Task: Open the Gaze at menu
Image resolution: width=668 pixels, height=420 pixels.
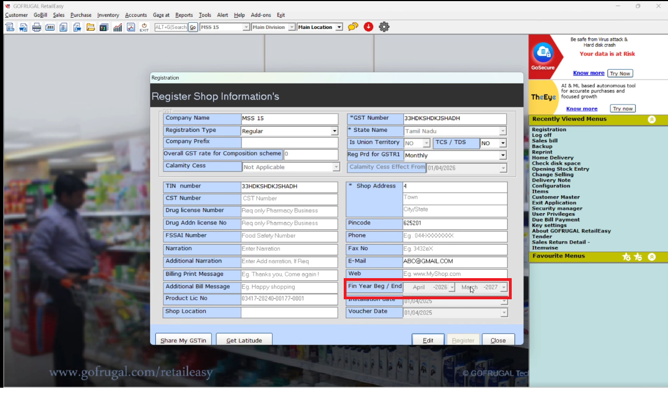Action: point(161,15)
